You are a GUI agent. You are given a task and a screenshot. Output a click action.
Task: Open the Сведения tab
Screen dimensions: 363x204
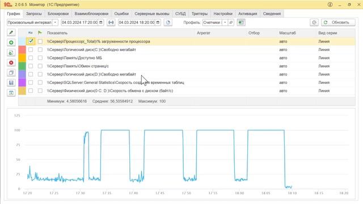coord(272,14)
